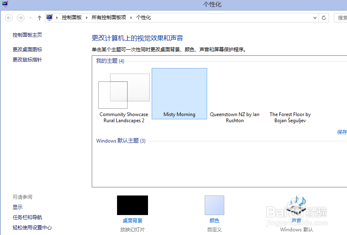Select 所有控制面板项 in the breadcrumb
The image size is (347, 235).
[109, 18]
